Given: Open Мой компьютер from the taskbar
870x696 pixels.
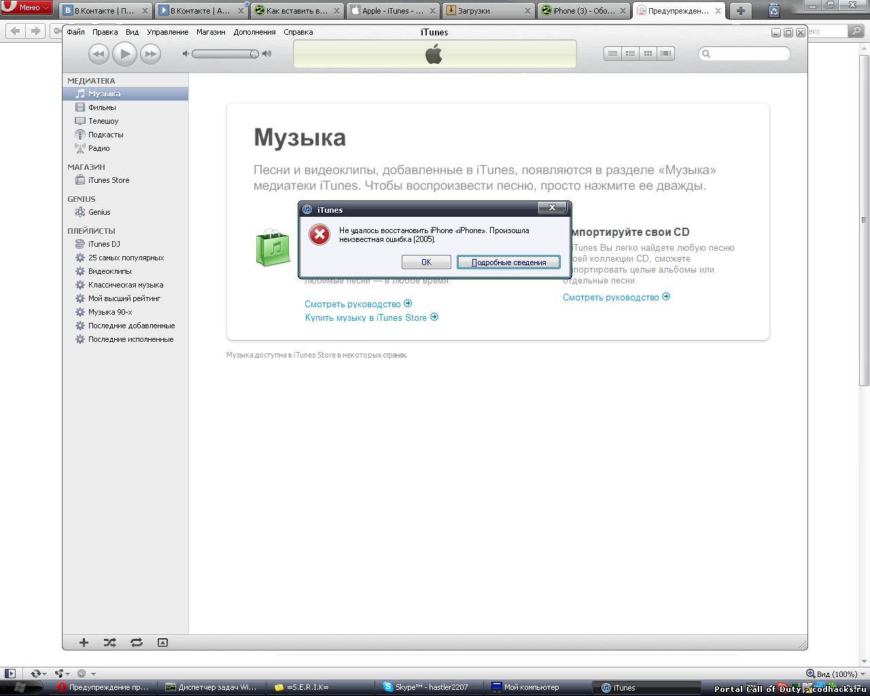Looking at the screenshot, I should click(x=538, y=687).
